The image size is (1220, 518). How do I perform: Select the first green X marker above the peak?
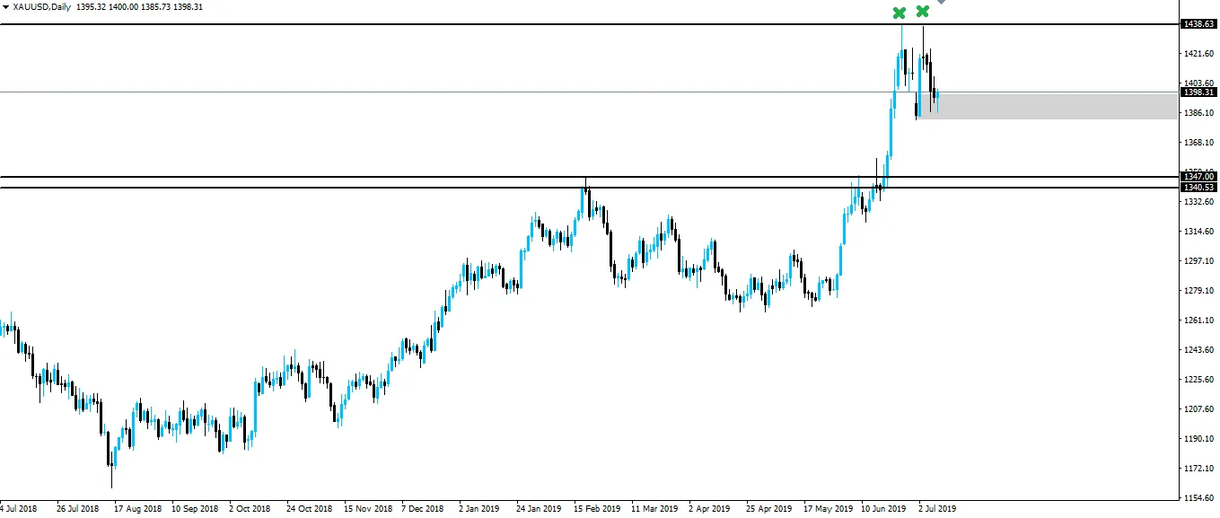pyautogui.click(x=899, y=13)
